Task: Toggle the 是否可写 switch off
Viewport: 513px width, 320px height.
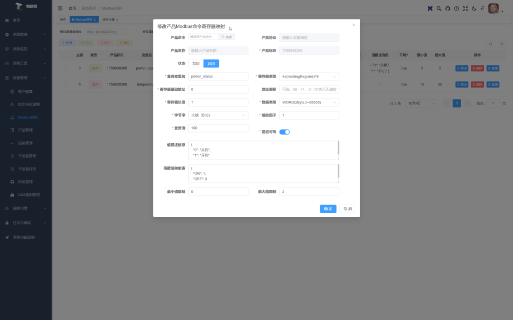Action: (x=284, y=132)
